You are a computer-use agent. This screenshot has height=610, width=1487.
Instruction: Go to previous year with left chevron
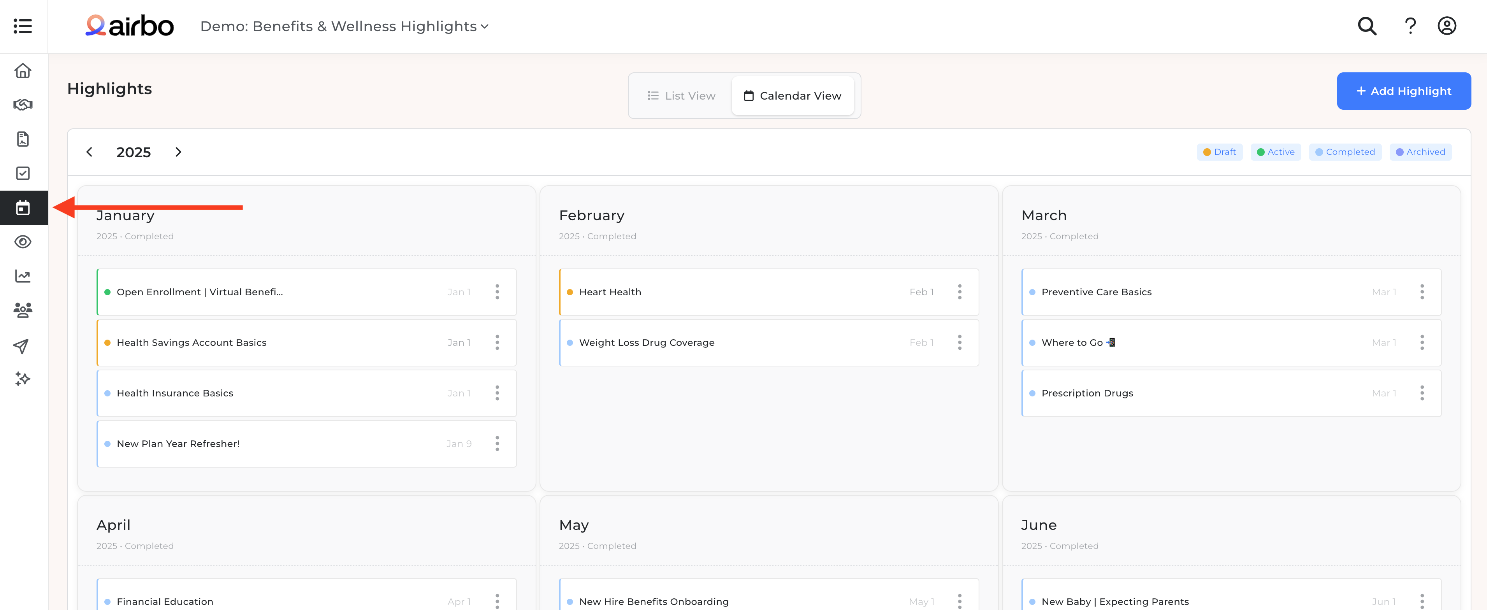pyautogui.click(x=90, y=152)
